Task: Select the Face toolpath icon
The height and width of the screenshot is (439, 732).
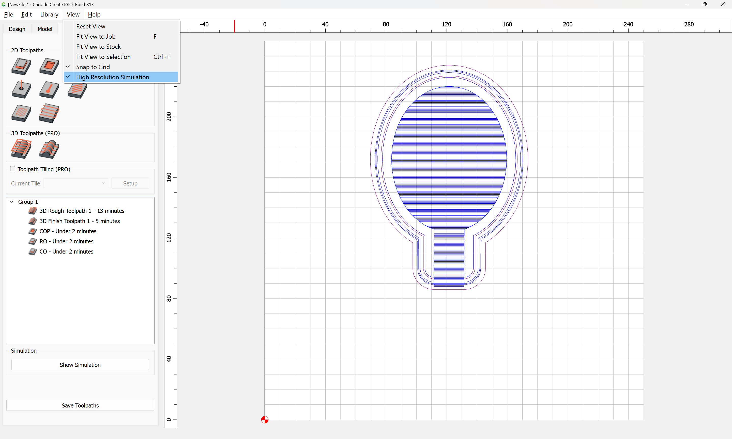Action: click(x=49, y=113)
